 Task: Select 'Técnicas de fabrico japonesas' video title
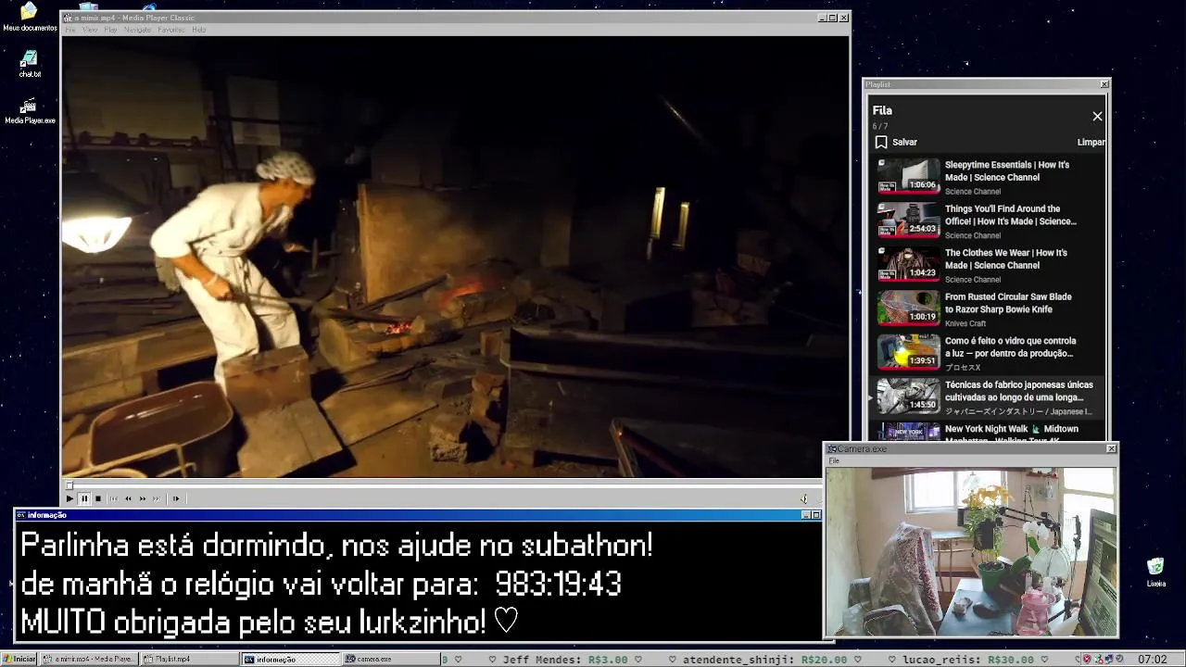1019,391
